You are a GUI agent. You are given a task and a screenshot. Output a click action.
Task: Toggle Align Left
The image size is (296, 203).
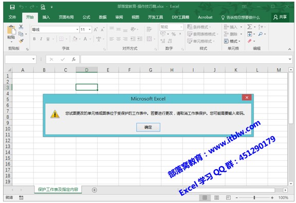tap(112, 39)
